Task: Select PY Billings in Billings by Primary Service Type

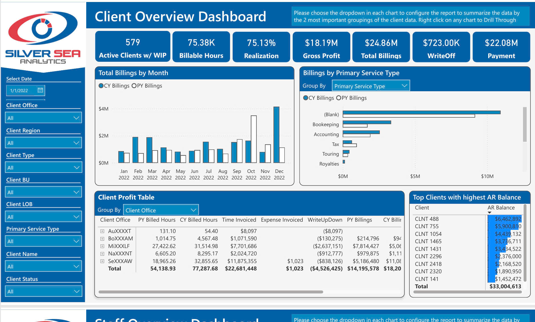Action: [x=338, y=98]
